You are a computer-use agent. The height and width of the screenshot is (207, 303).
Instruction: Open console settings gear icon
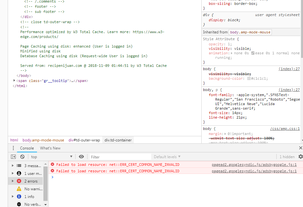[x=300, y=157]
